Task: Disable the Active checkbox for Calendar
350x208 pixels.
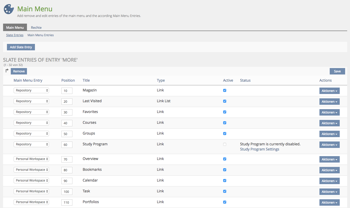Action: tap(225, 181)
